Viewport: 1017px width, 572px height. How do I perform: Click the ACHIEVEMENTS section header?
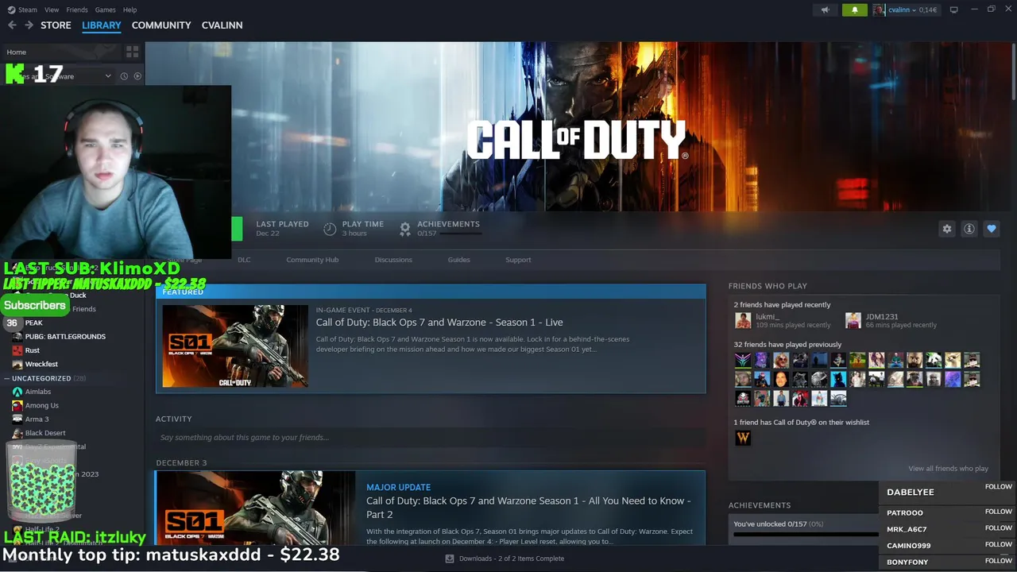[760, 505]
